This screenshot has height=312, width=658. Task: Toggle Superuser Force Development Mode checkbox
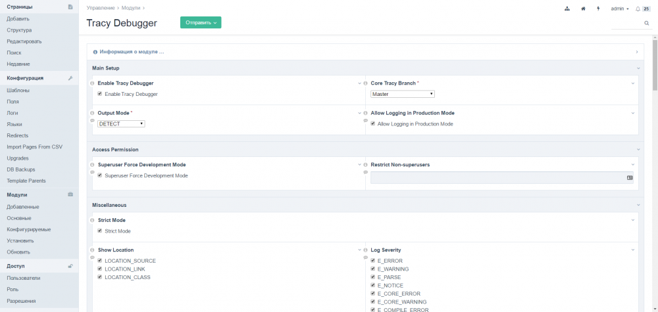click(100, 175)
